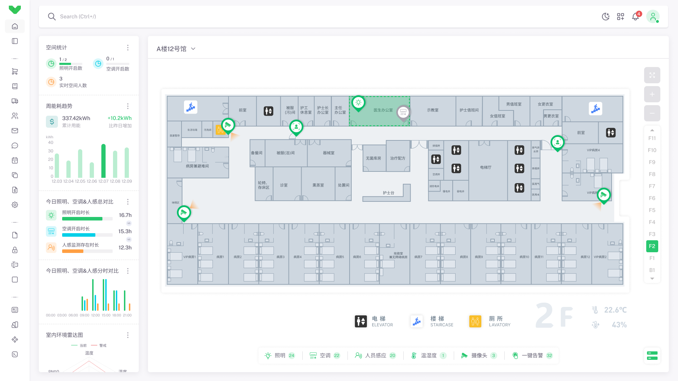Select lighting marker in doctor's office
This screenshot has width=678, height=381.
pyautogui.click(x=358, y=103)
